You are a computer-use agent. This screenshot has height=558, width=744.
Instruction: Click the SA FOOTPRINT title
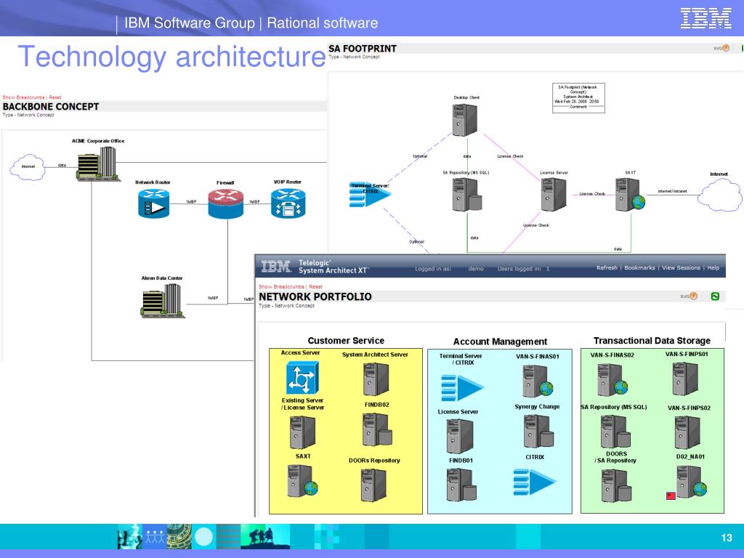point(363,49)
